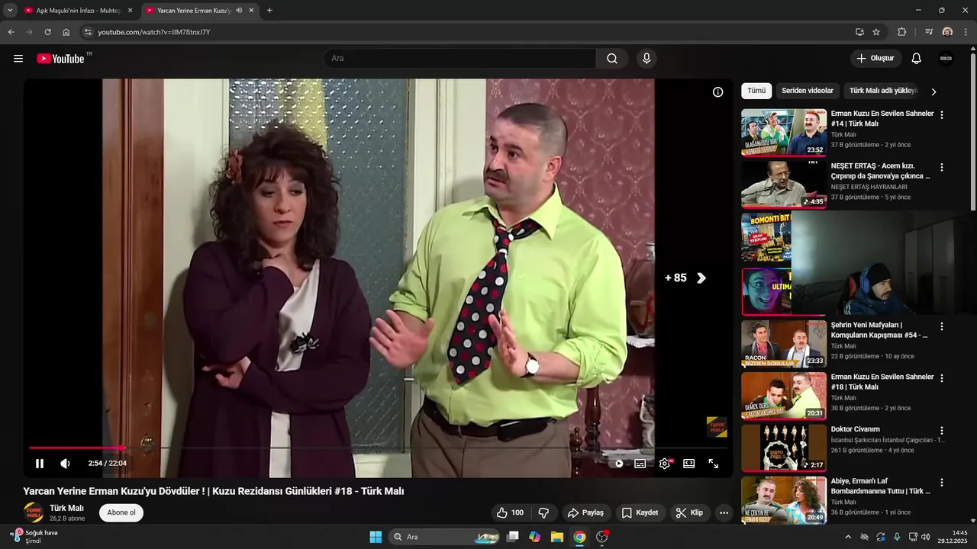This screenshot has height=549, width=977.
Task: Open the Türk Malı channel name link
Action: (x=66, y=508)
